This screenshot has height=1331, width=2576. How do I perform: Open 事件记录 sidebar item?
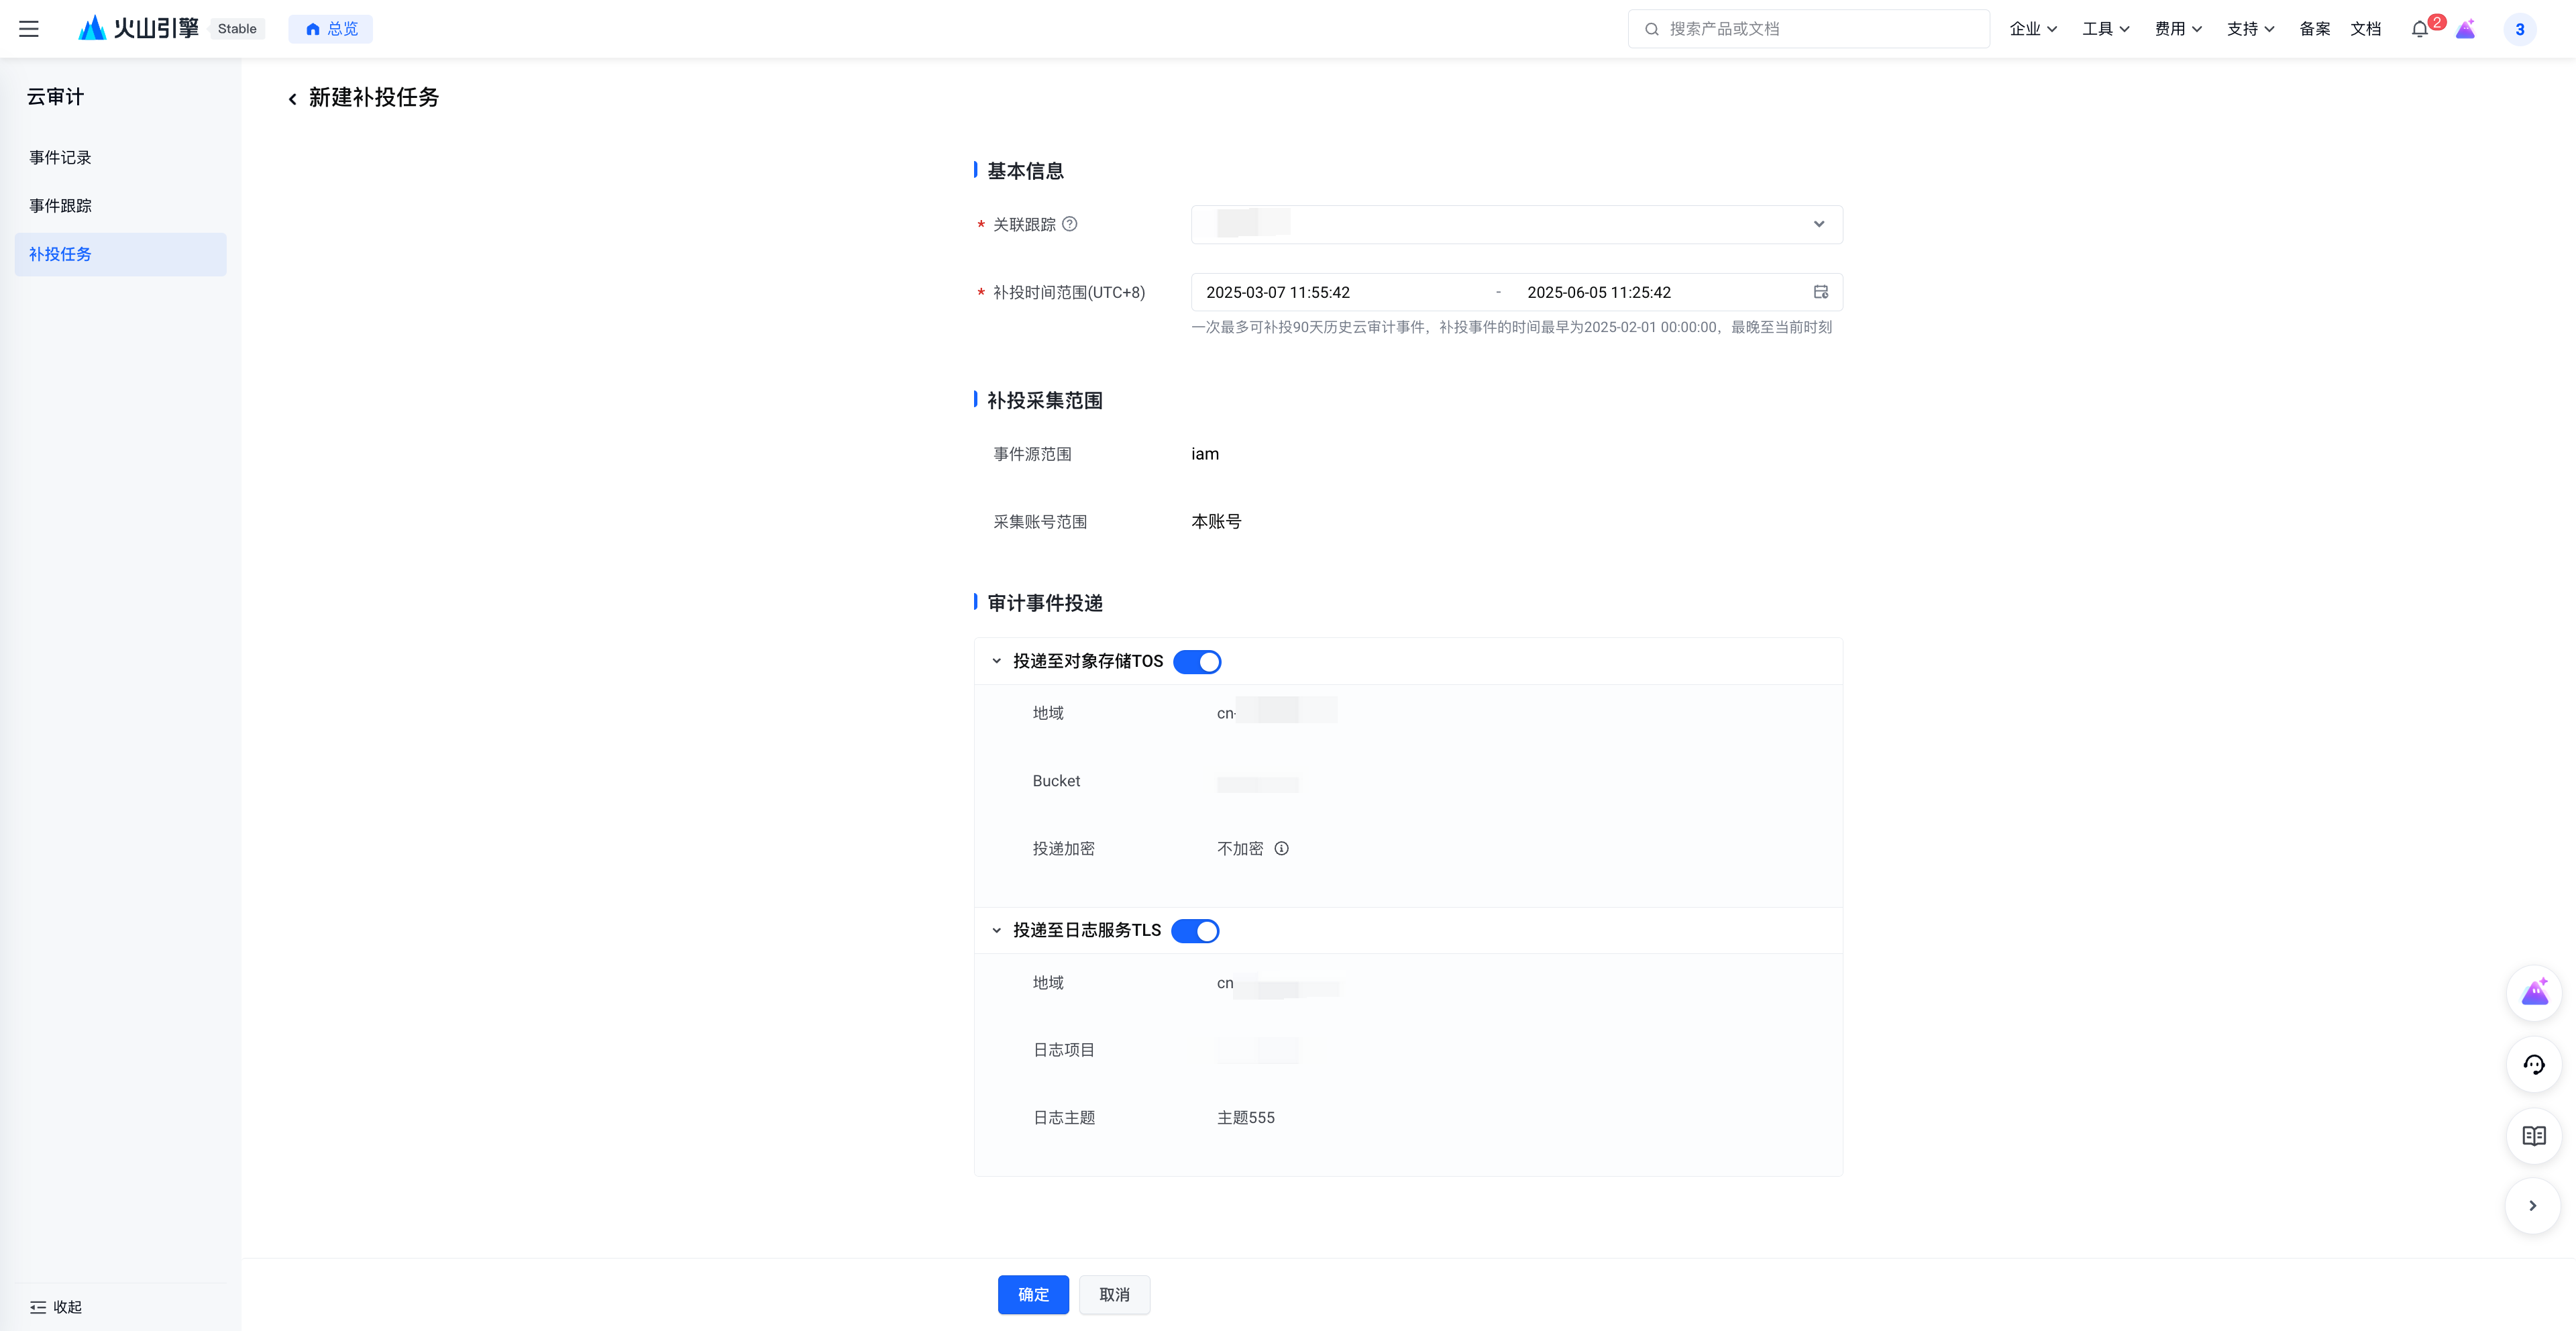(60, 157)
